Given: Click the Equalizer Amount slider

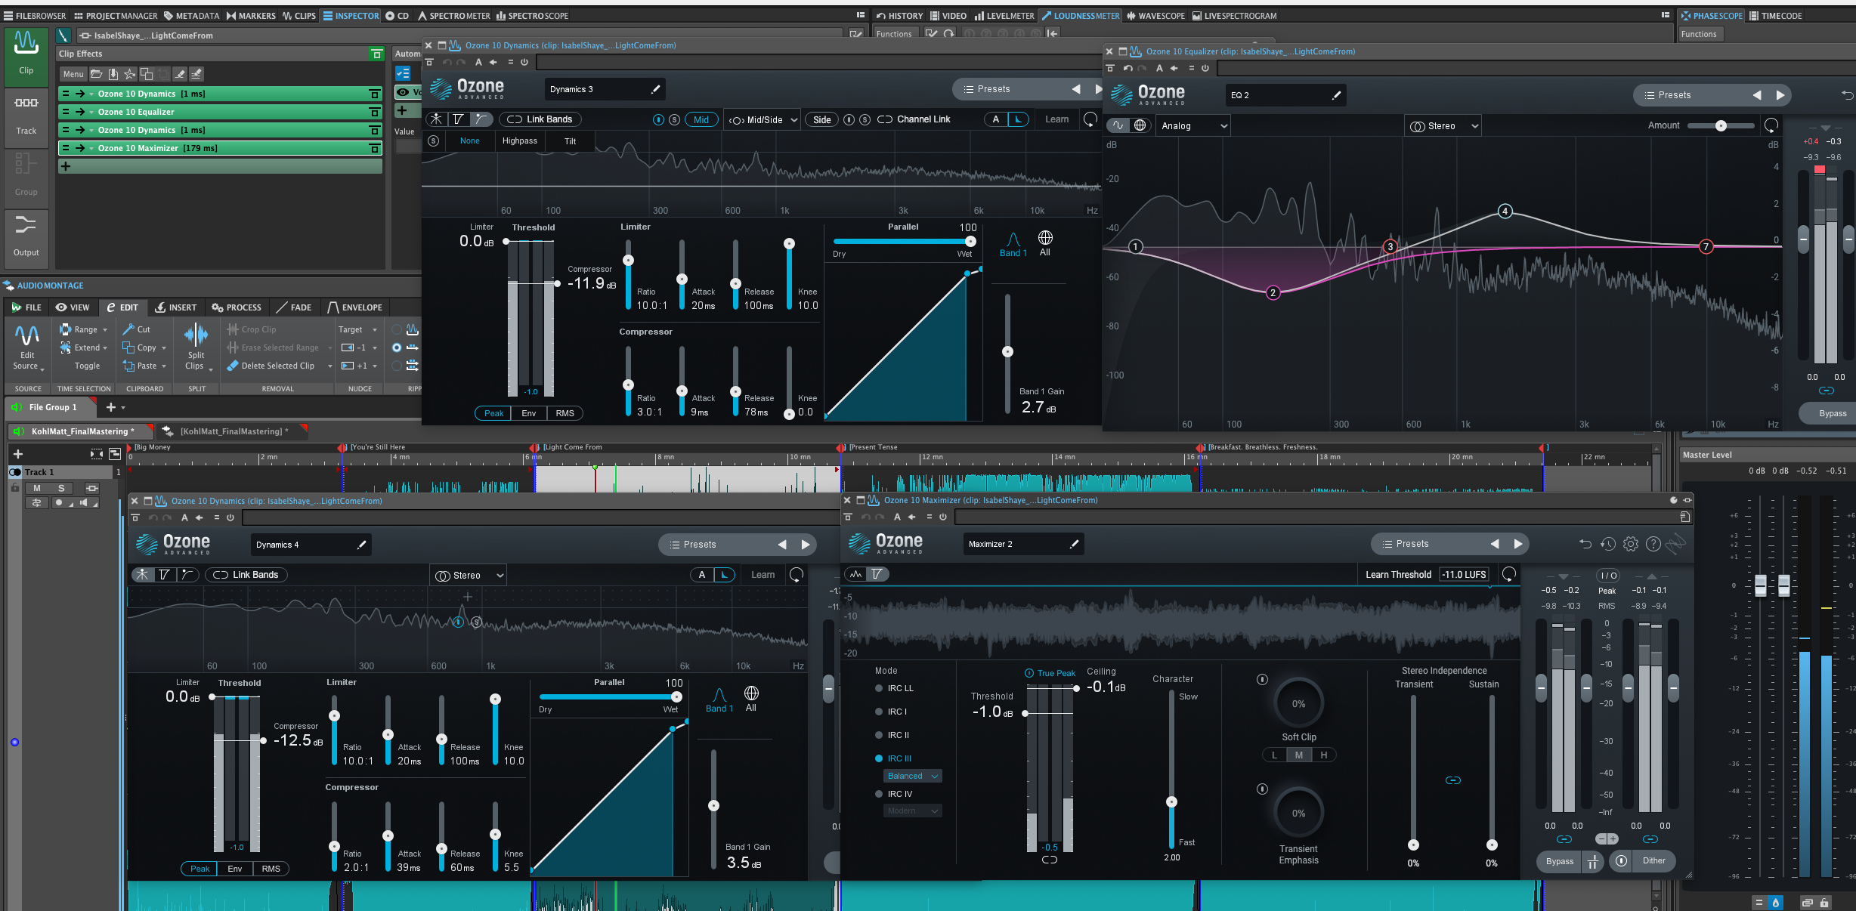Looking at the screenshot, I should pos(1721,125).
